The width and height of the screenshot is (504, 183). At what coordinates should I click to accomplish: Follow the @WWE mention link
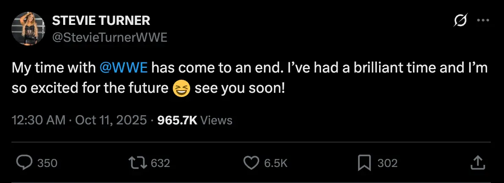click(123, 68)
